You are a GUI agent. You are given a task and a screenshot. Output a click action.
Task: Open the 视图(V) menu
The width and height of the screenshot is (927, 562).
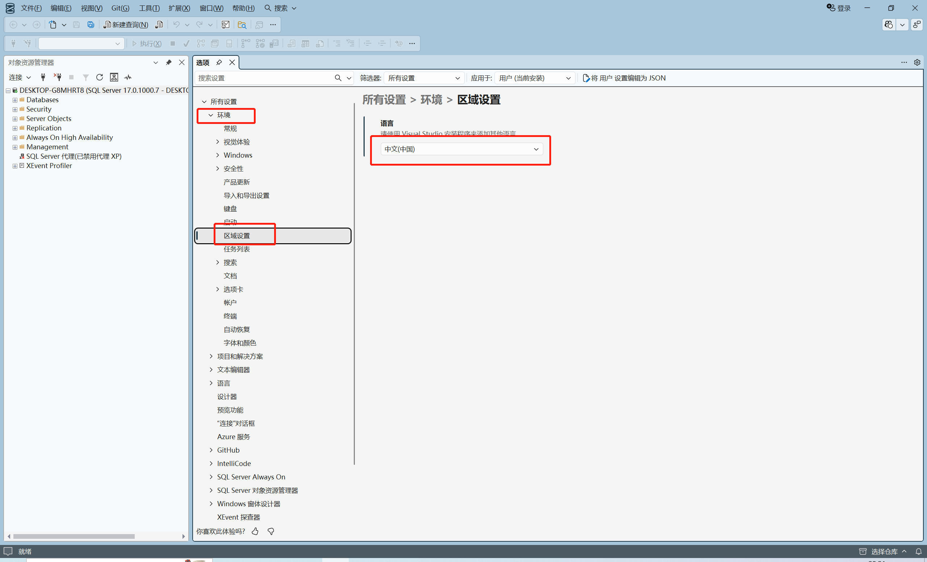(91, 8)
